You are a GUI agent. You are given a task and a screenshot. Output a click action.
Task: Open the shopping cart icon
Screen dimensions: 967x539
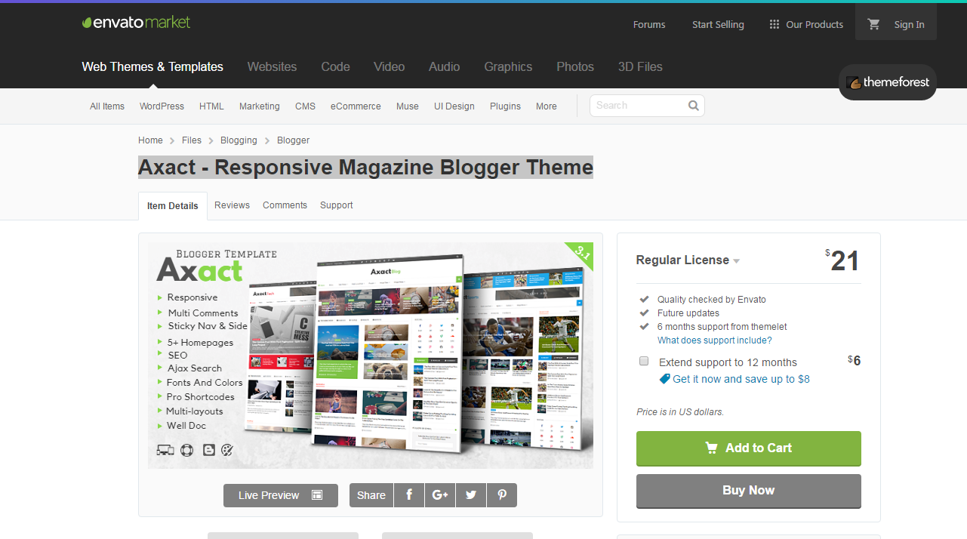coord(874,24)
